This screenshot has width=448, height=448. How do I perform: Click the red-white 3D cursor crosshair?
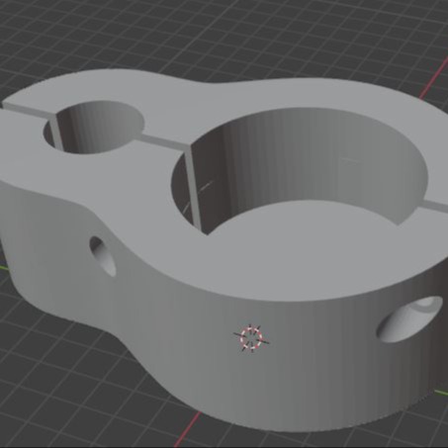tap(251, 337)
